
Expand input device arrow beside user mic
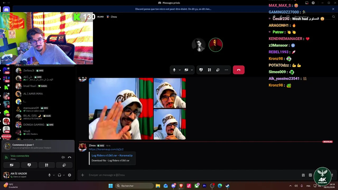(54, 175)
